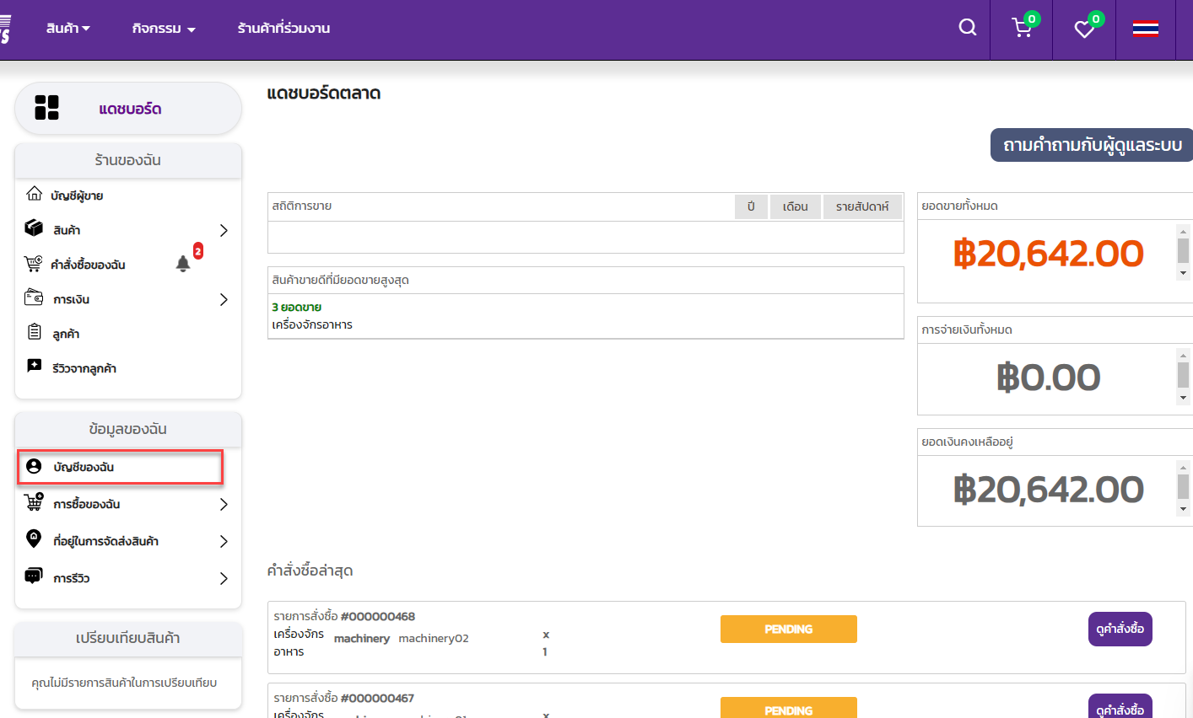Viewport: 1193px width, 718px height.
Task: Expand the การซื้อของฉัน sidebar chevron
Action: 224,504
